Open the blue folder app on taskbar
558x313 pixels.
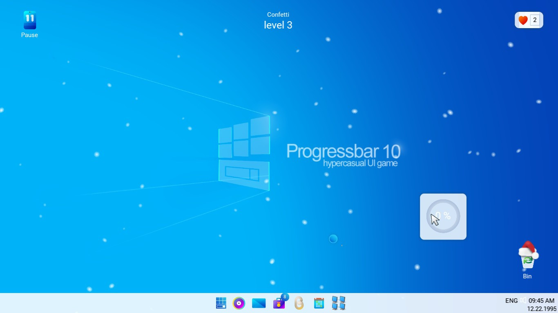pyautogui.click(x=259, y=303)
